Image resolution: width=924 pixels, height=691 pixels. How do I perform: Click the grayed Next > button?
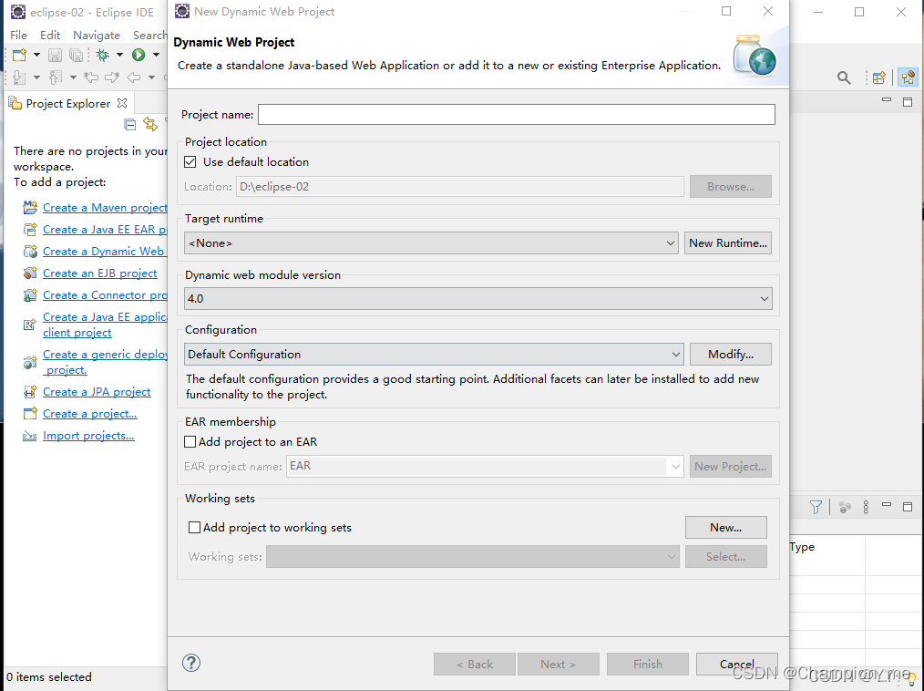point(558,664)
